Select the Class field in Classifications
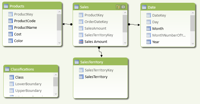Screen dimensions: 200x104 click(x=19, y=77)
